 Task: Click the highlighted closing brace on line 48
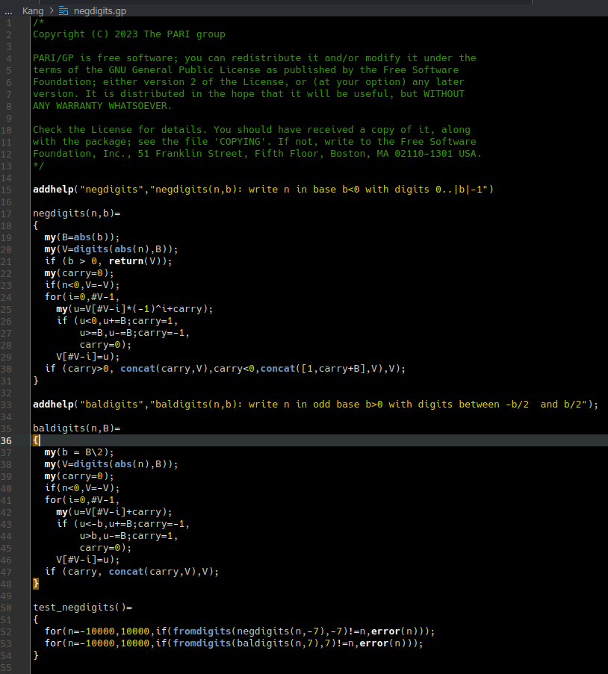pos(36,583)
